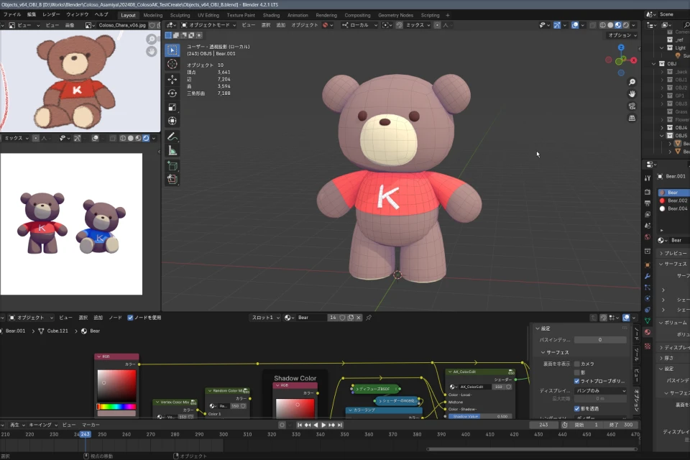
Task: Click play animation button in timeline
Action: (323, 425)
